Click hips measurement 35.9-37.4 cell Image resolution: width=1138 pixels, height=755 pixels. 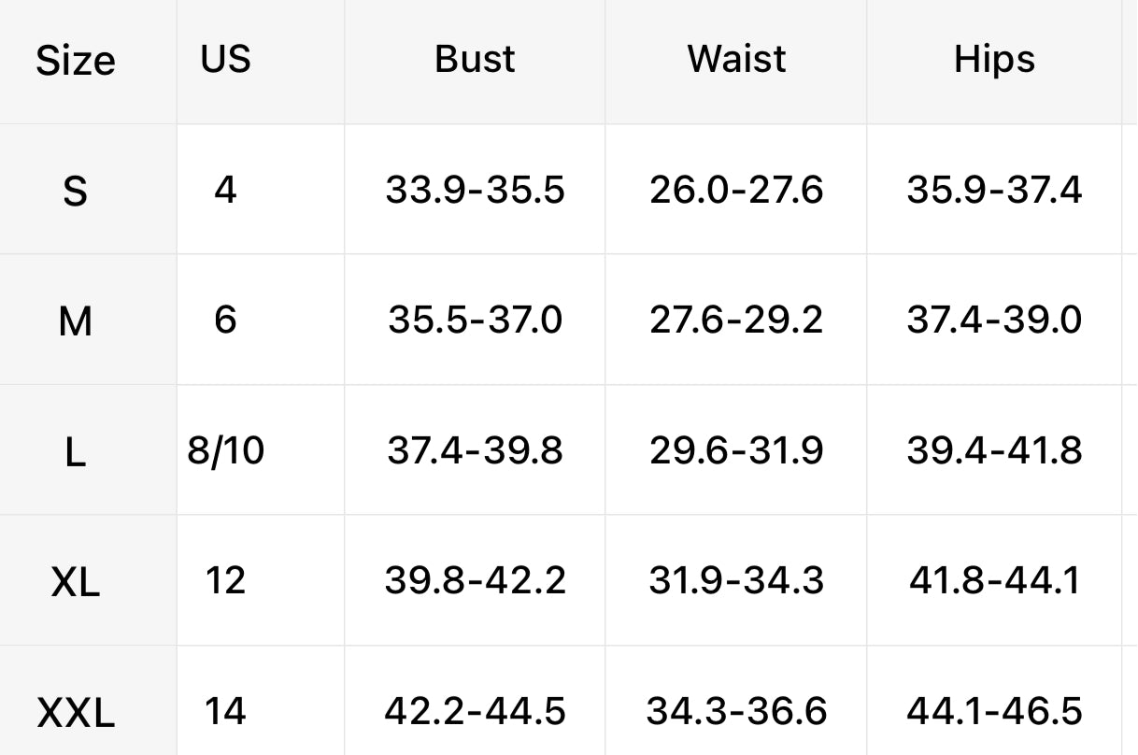[994, 190]
